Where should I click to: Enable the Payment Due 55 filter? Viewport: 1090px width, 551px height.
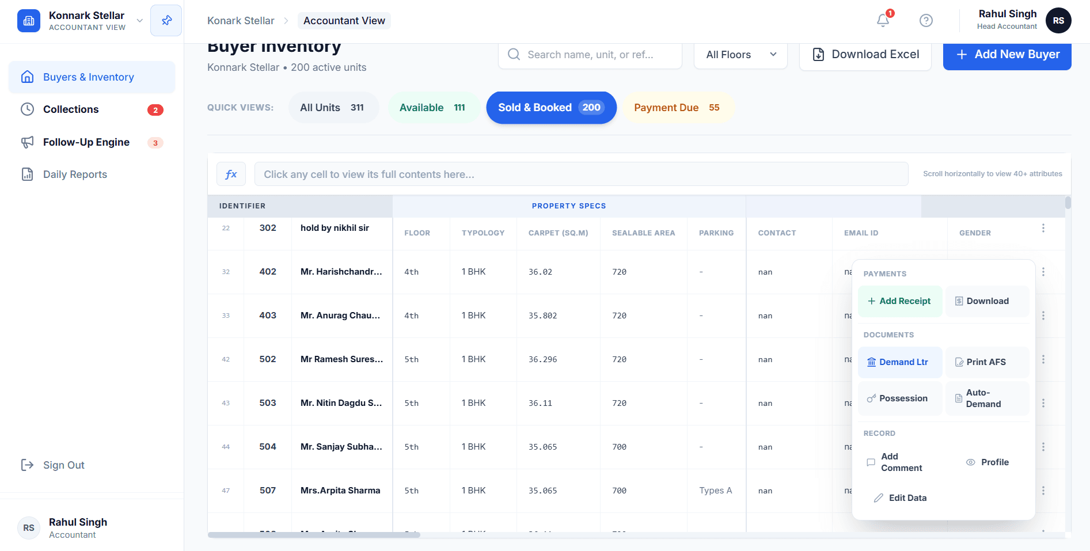[x=678, y=107]
